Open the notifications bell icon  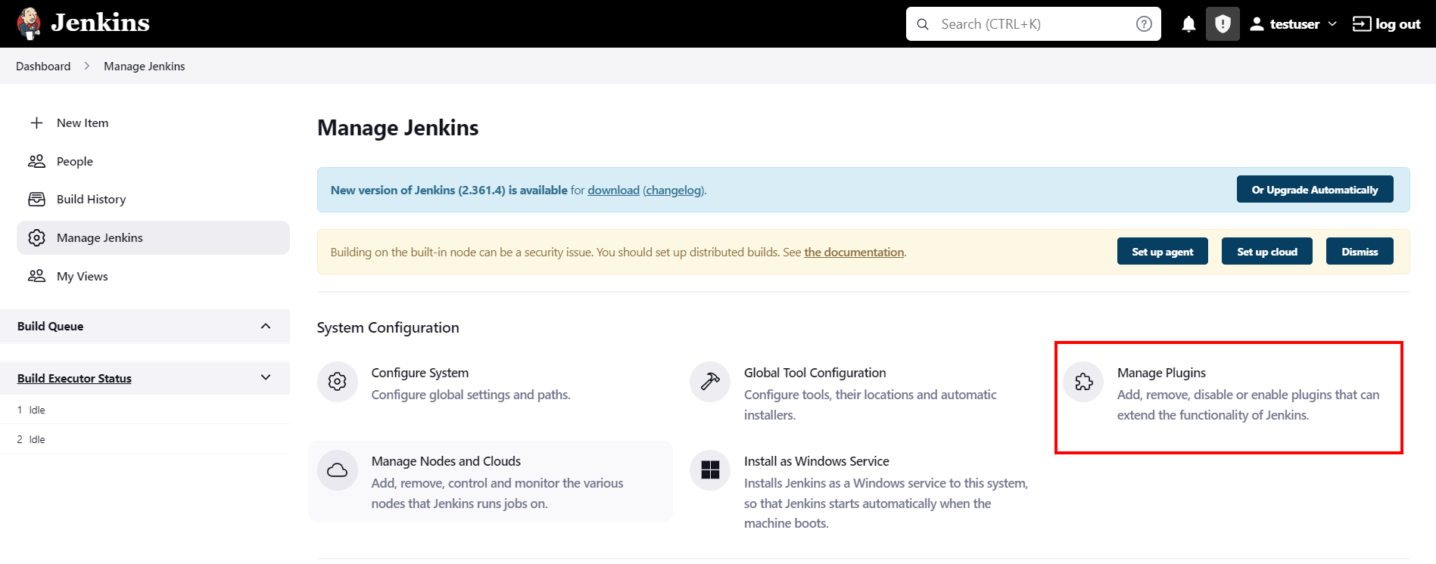(x=1188, y=24)
